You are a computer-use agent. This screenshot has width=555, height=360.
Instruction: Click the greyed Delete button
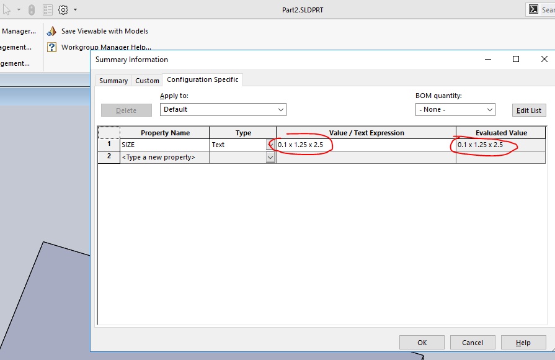tap(127, 110)
